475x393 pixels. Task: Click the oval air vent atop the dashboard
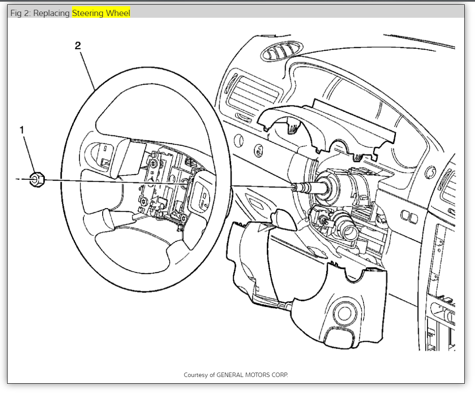(x=275, y=54)
